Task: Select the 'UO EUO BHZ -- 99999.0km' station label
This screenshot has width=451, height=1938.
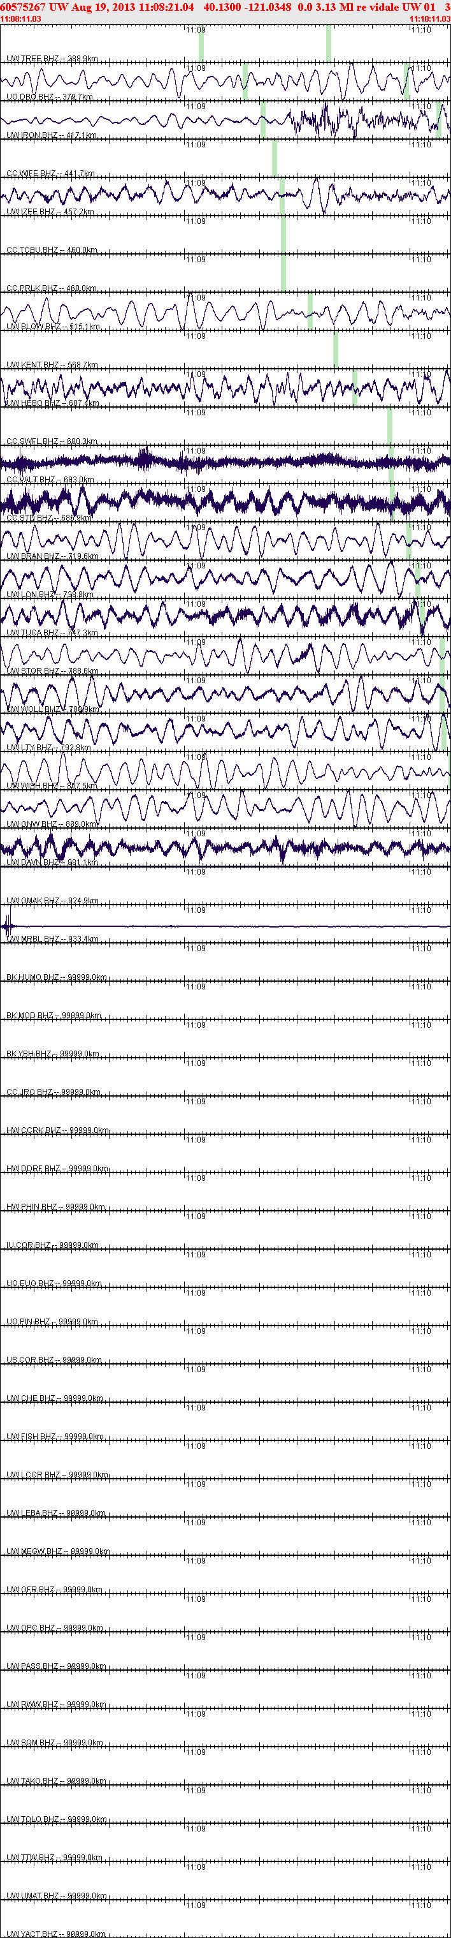Action: 54,1284
